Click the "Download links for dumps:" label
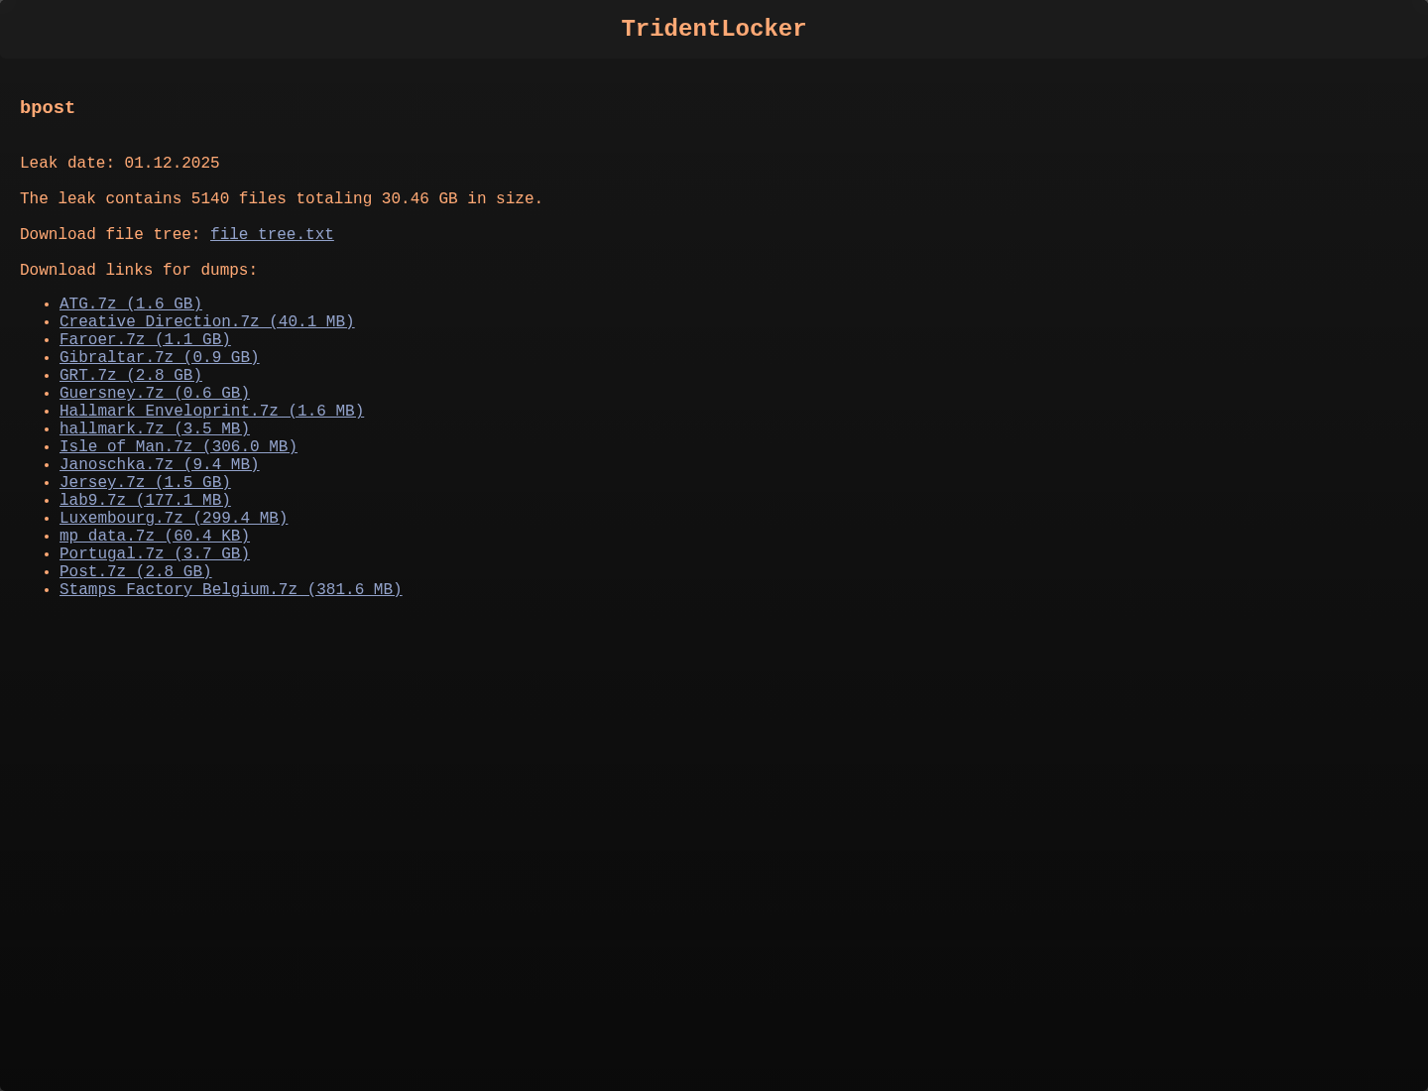Screen dimensions: 1428x1091 pos(139,271)
